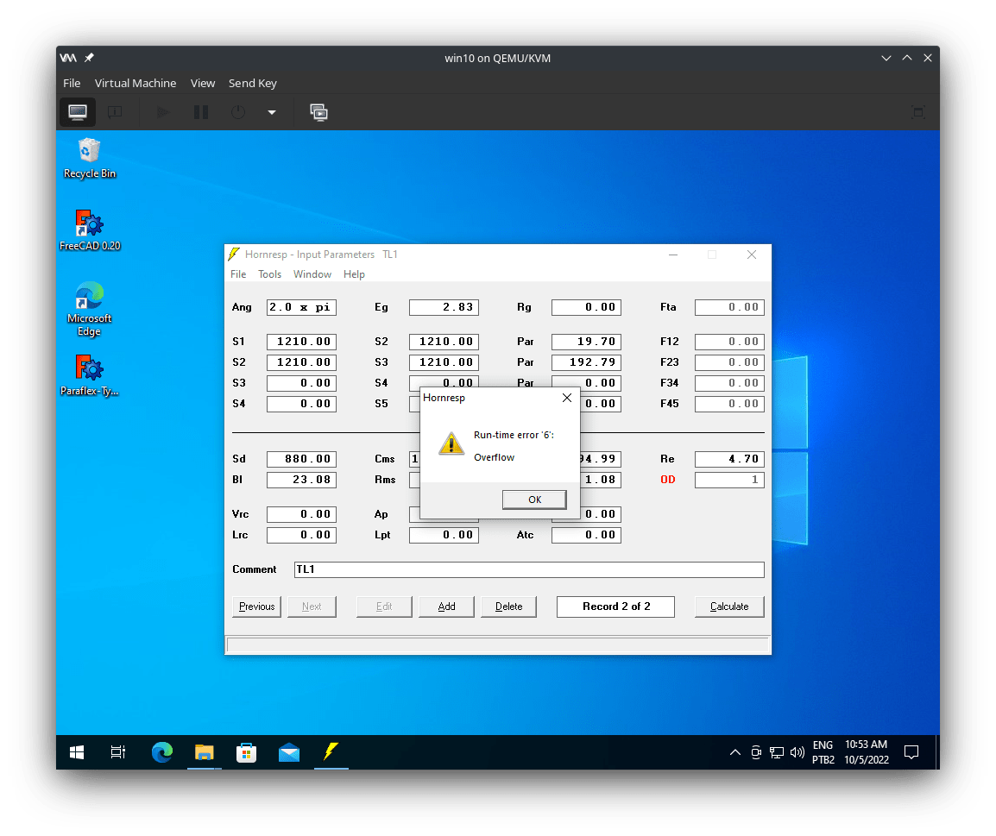The height and width of the screenshot is (836, 996).
Task: Click the shut down power icon
Action: click(x=238, y=112)
